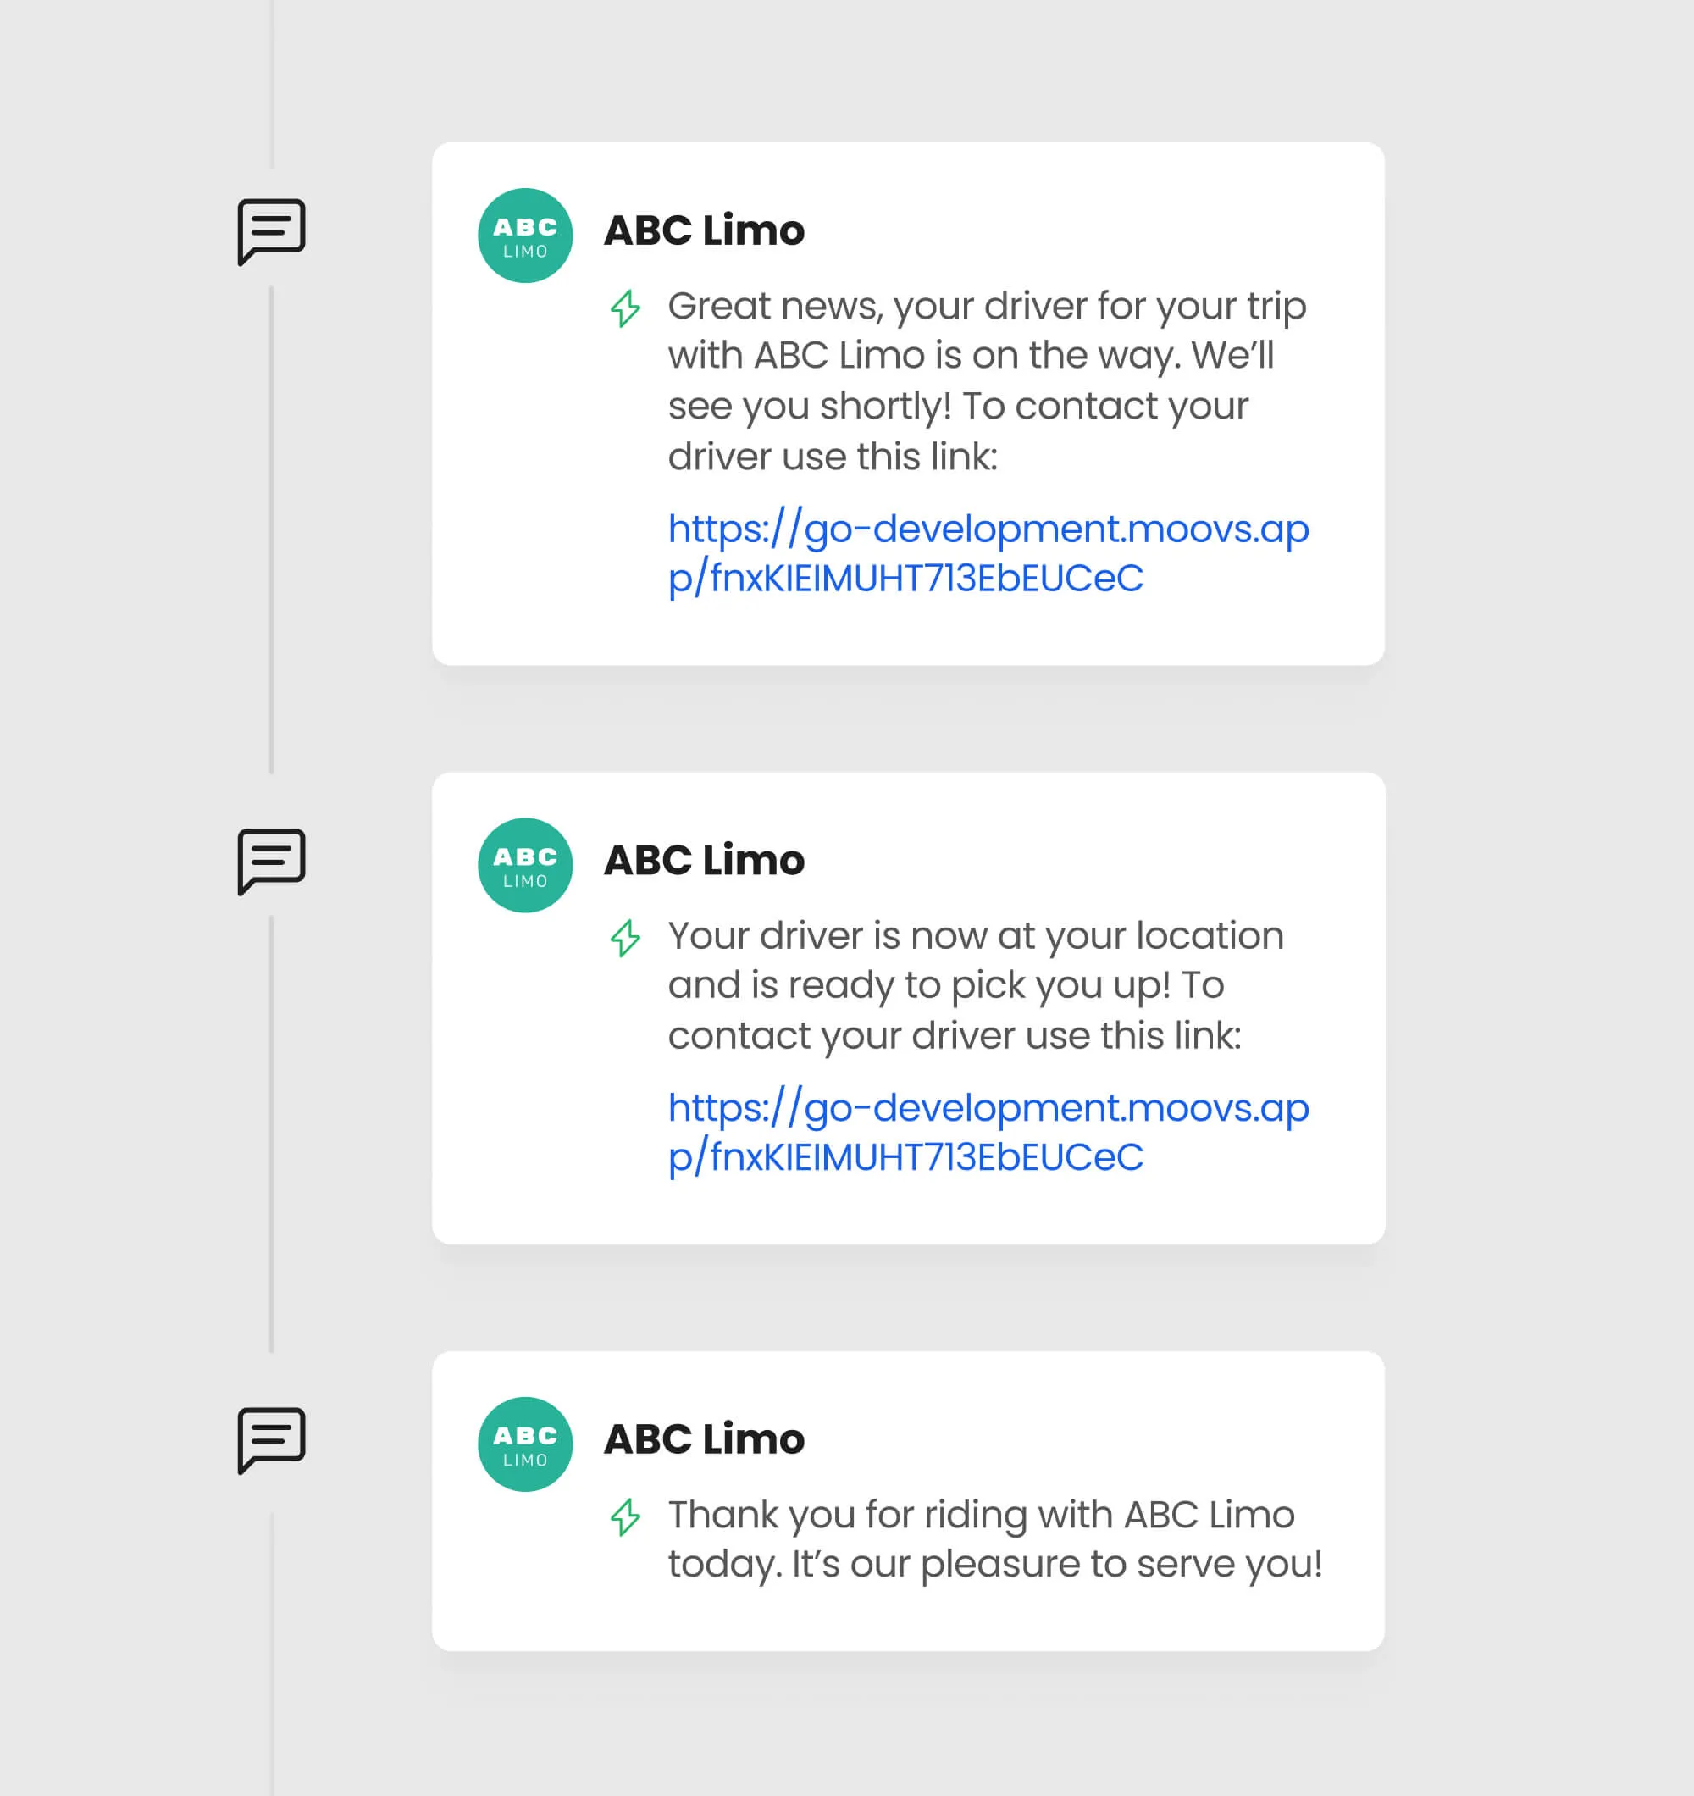Select the 'Your driver is now at your location' text
The image size is (1694, 1796).
point(976,985)
